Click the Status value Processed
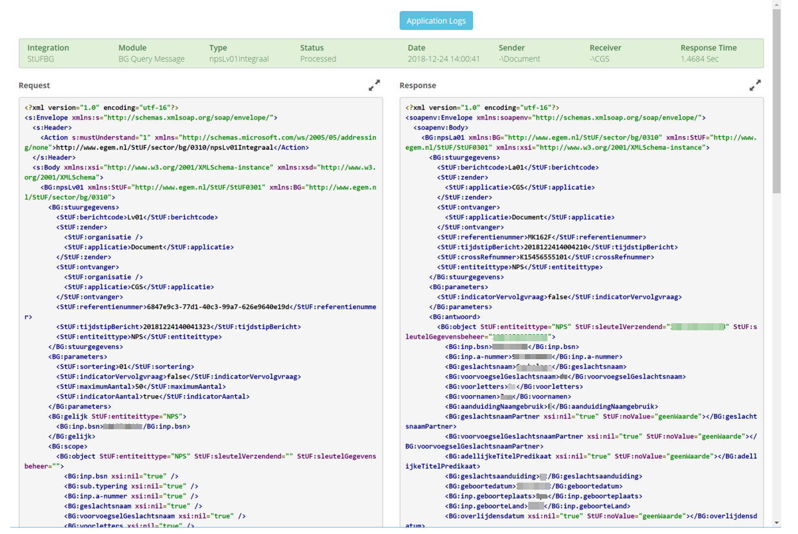Screen dimensions: 798x534 318,58
